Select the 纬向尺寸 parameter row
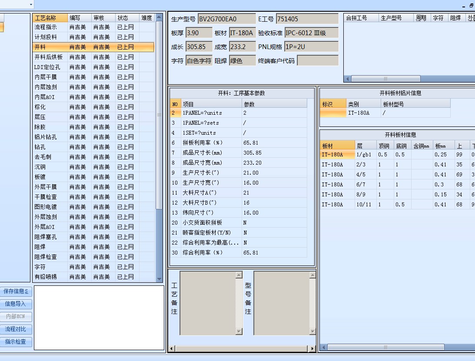 pyautogui.click(x=239, y=213)
